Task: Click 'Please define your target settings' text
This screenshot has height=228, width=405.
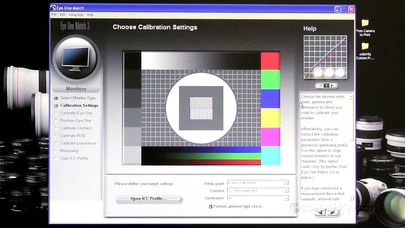Action: click(144, 184)
